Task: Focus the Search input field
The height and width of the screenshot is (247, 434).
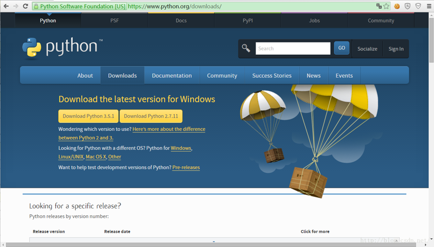Action: click(x=293, y=49)
